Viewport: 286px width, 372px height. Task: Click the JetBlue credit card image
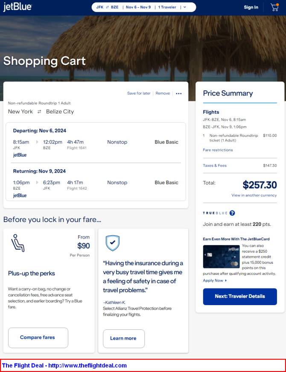coord(222,257)
